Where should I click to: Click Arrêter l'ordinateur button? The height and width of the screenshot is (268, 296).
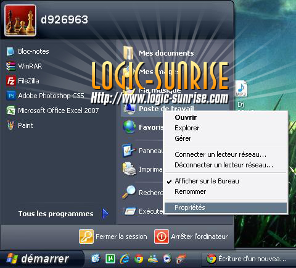pos(191,237)
